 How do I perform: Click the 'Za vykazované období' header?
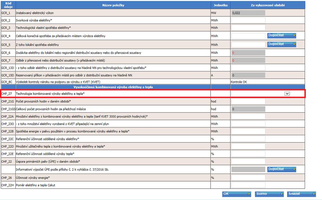(268, 5)
